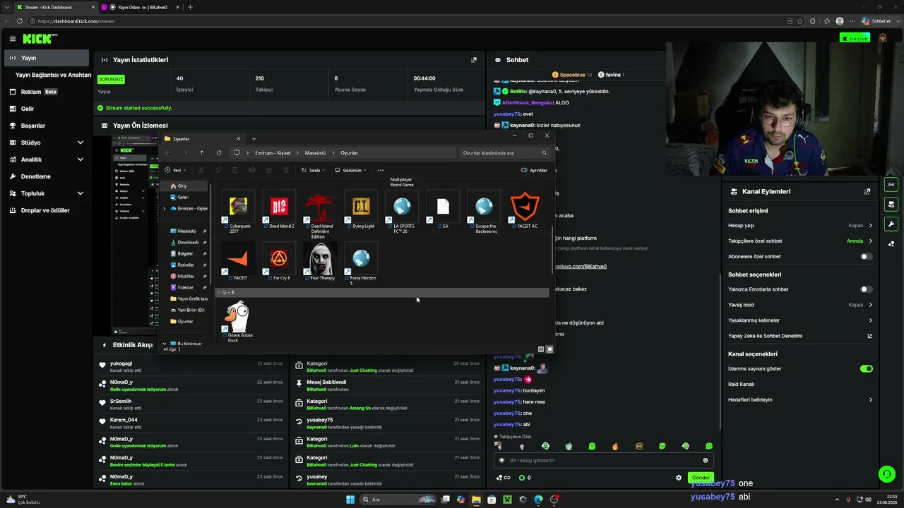This screenshot has width=904, height=508.
Task: Disable İzlenme sayısını göster switch
Action: [x=867, y=368]
